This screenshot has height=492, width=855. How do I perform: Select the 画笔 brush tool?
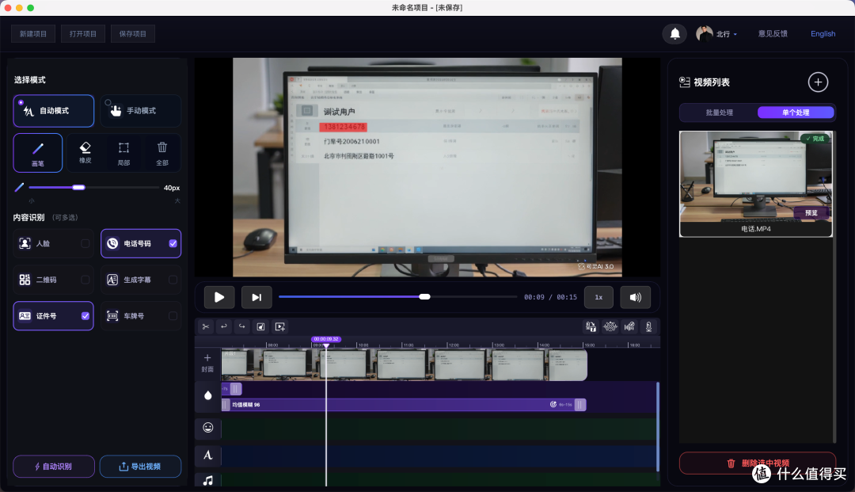pyautogui.click(x=38, y=153)
